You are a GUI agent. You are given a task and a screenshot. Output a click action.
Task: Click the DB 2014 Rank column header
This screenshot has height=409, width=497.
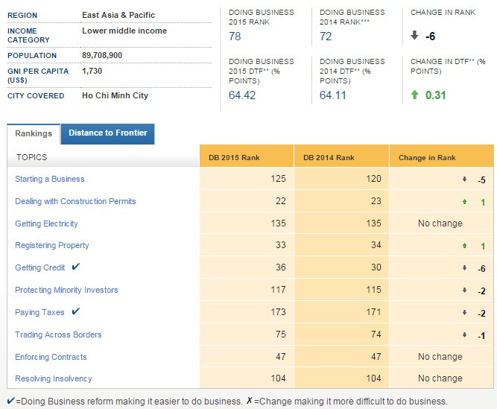[329, 157]
